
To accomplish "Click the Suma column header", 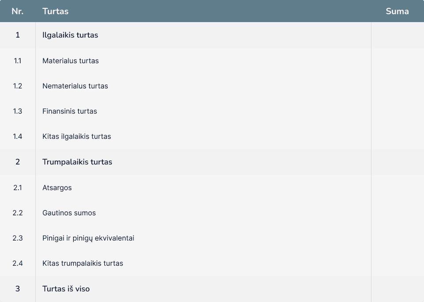I will pos(397,11).
